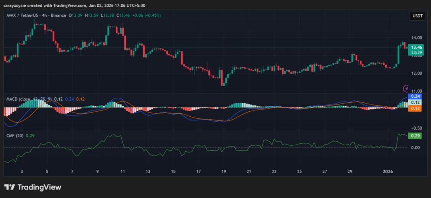Click the 0.00 CMF scale label
Viewport: 431px width, 198px height.
click(x=416, y=147)
